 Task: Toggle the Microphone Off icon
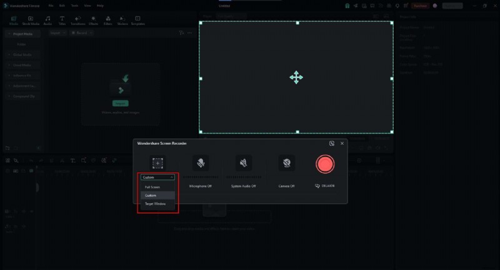[201, 163]
